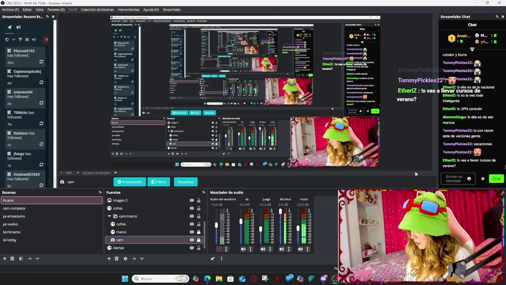Image resolution: width=506 pixels, height=285 pixels.
Task: Move selected source up in Fuentes
Action: point(134,258)
